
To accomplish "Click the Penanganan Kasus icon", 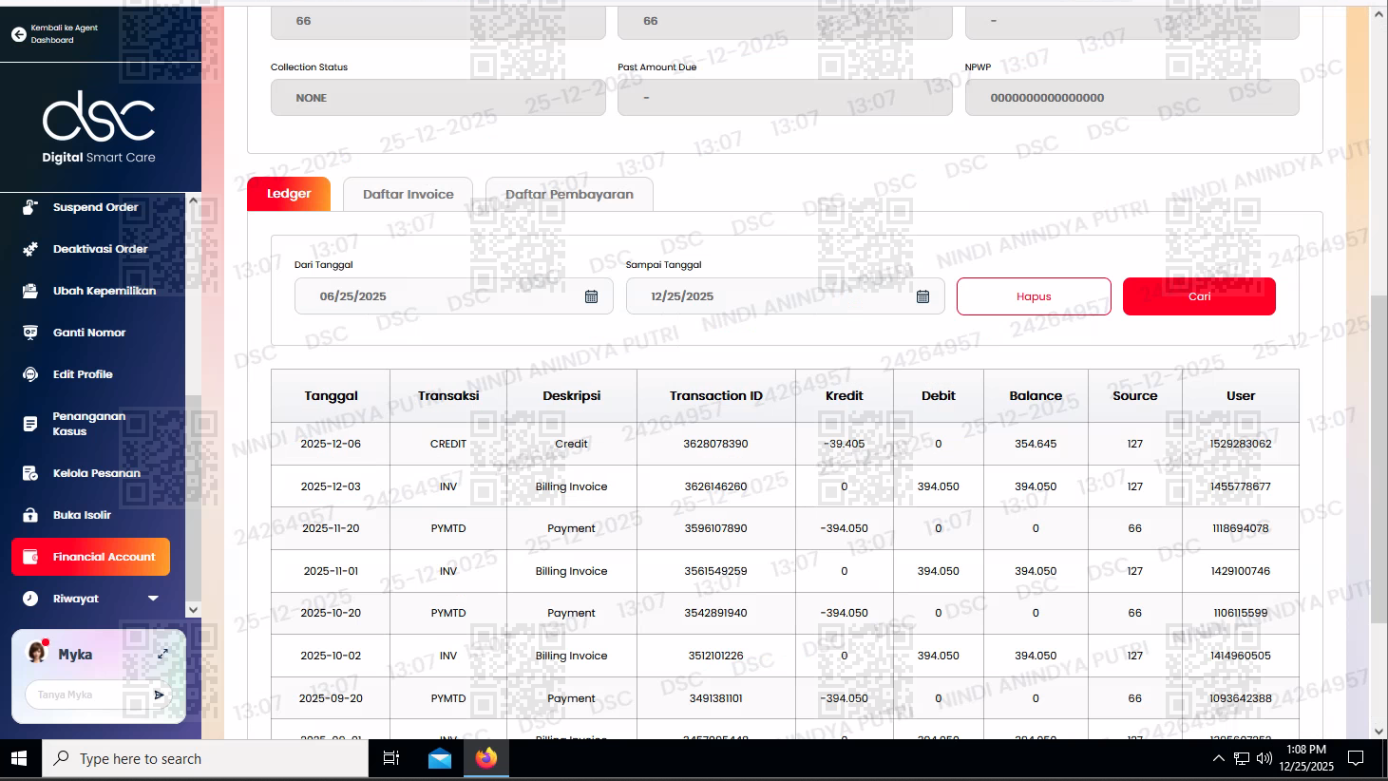I will click(x=30, y=424).
